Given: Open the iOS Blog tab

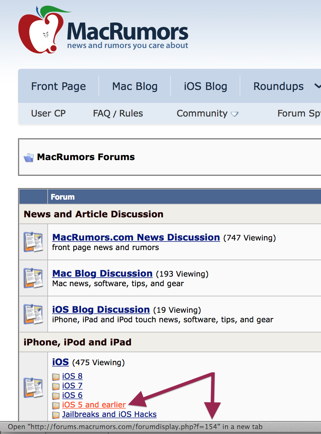Looking at the screenshot, I should point(205,86).
